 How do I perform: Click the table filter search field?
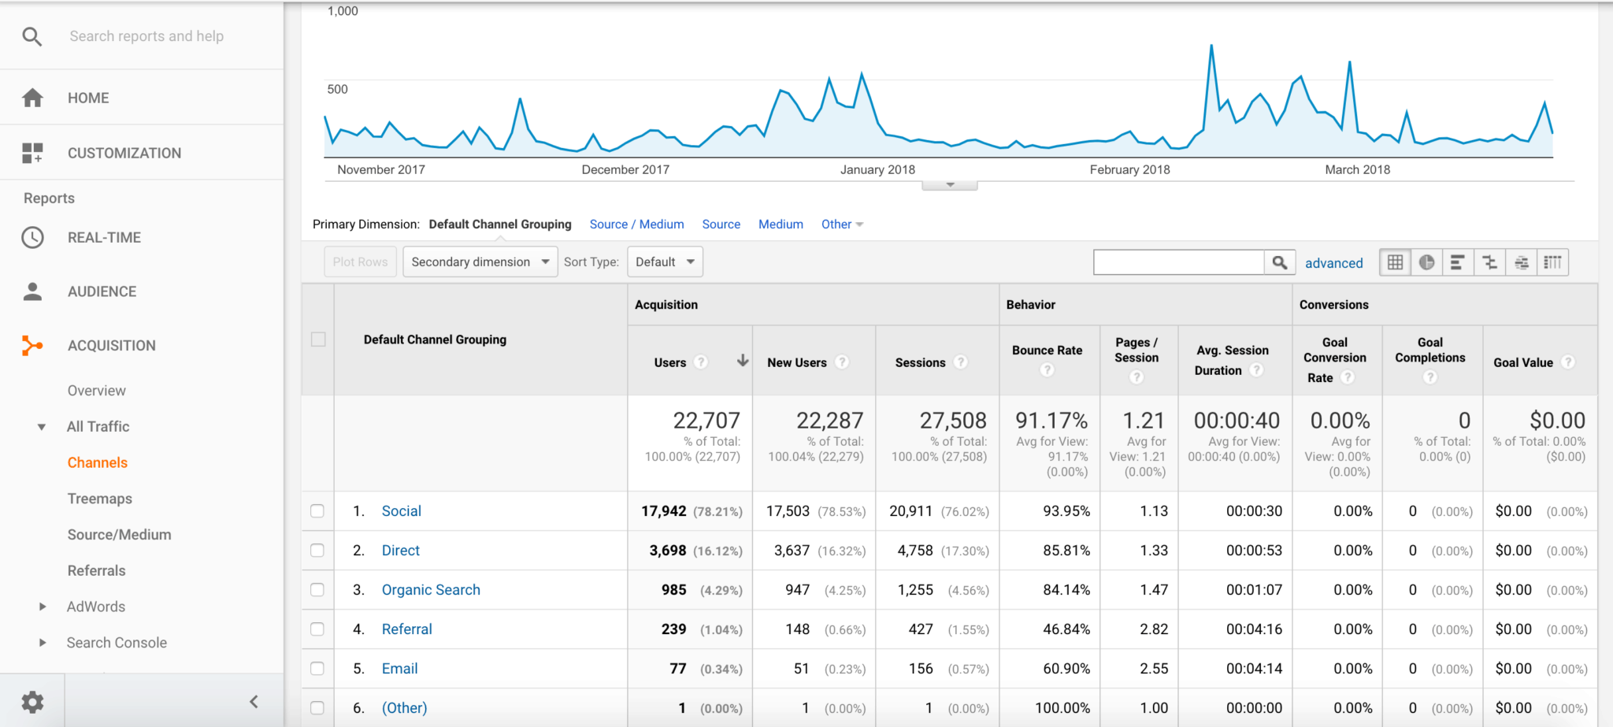1179,262
